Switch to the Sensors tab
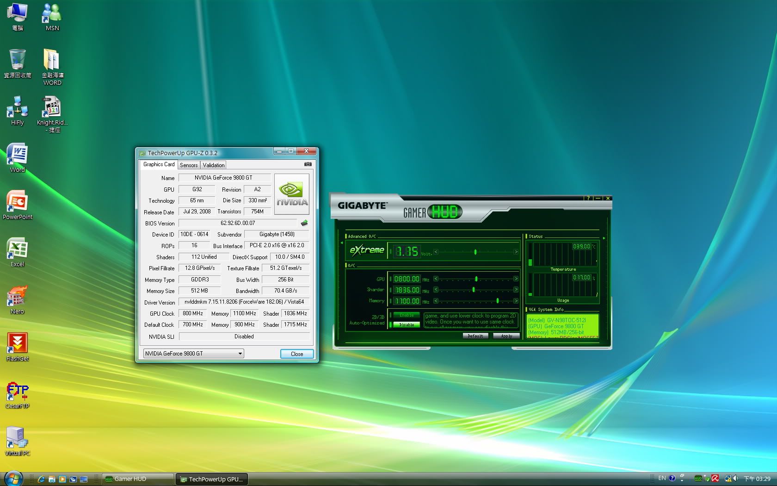The height and width of the screenshot is (486, 777). coord(189,165)
